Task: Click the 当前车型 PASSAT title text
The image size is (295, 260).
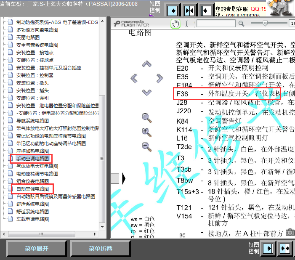Action: (x=69, y=4)
